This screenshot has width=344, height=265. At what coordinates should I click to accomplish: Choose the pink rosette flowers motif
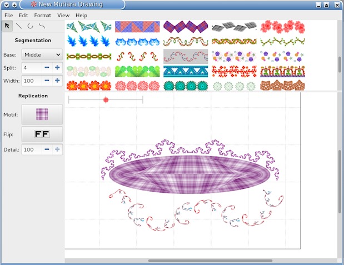(137, 86)
